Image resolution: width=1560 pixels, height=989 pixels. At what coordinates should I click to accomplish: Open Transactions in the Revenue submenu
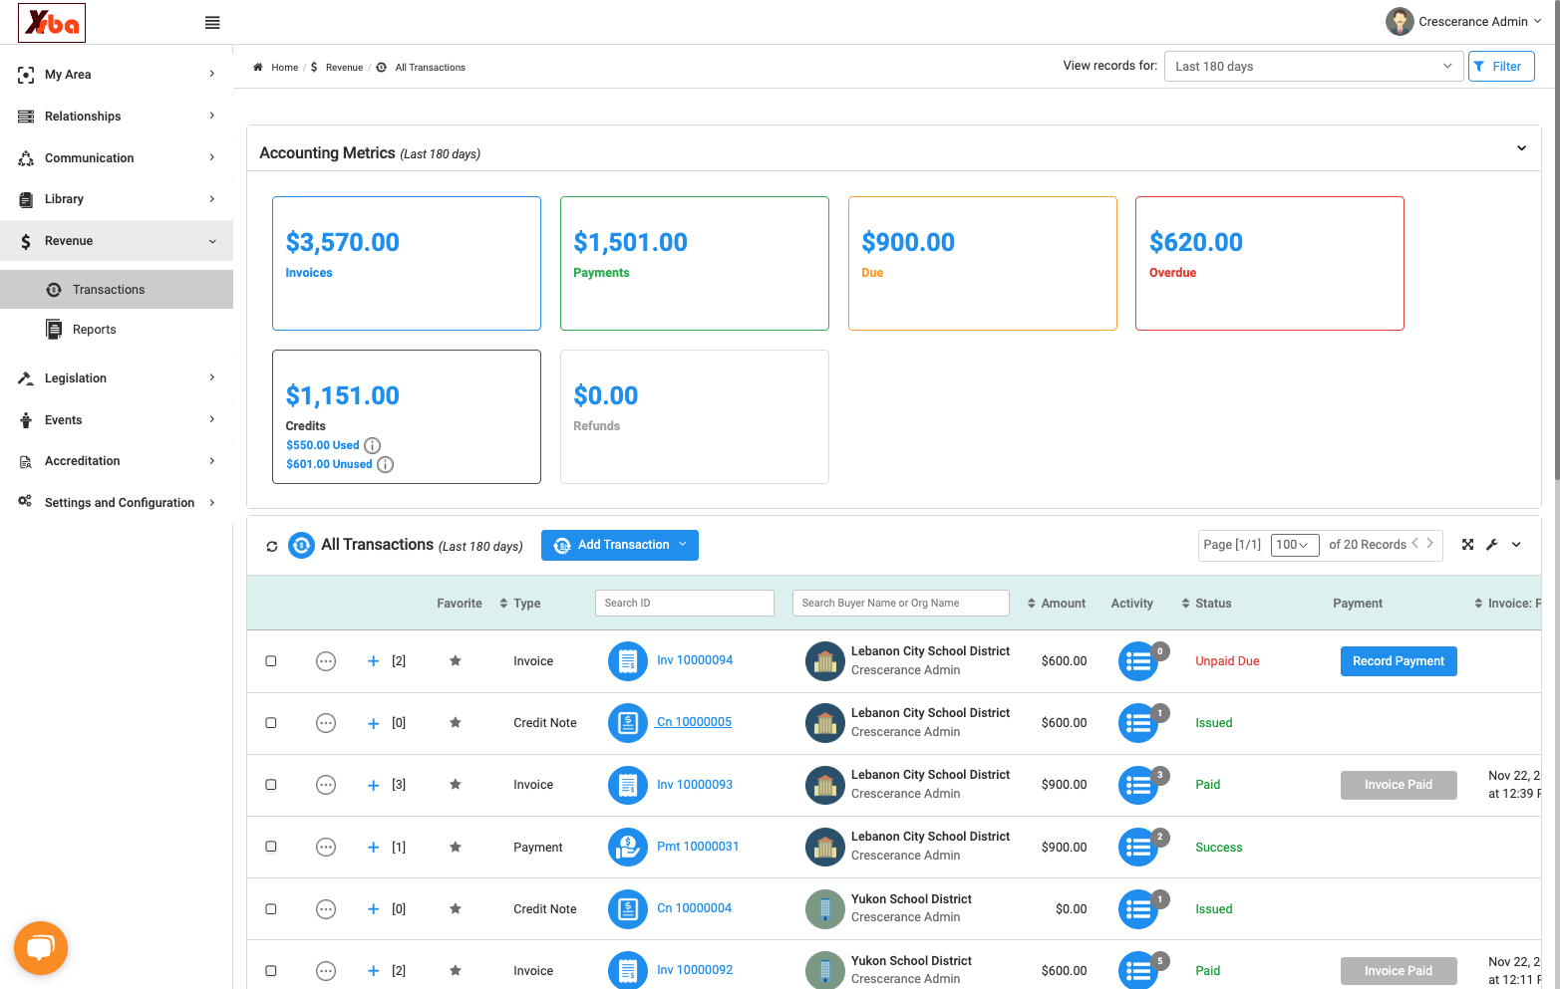coord(117,290)
